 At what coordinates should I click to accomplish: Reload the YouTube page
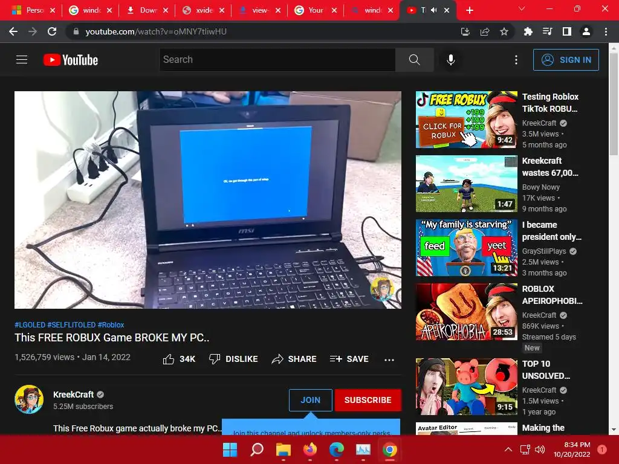pyautogui.click(x=52, y=31)
